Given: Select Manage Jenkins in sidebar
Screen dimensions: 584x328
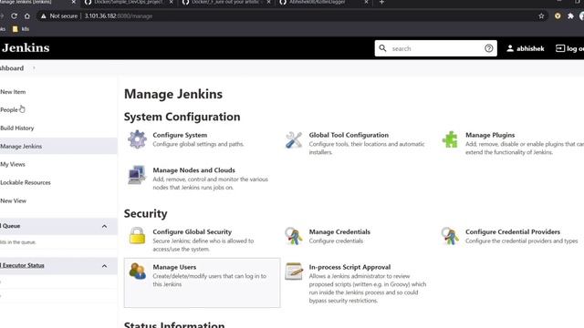Looking at the screenshot, I should tap(21, 146).
